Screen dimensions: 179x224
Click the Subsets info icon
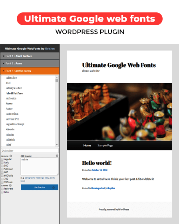pyautogui.click(x=10, y=186)
